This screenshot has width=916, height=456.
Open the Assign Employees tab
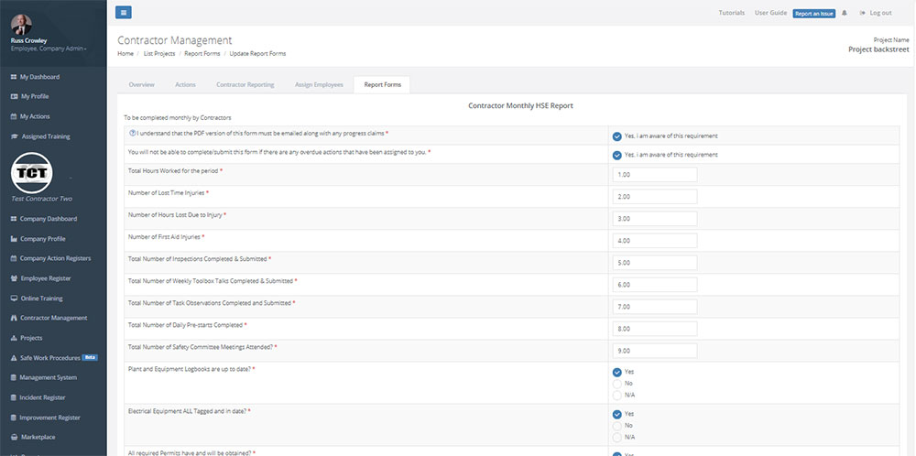click(319, 85)
